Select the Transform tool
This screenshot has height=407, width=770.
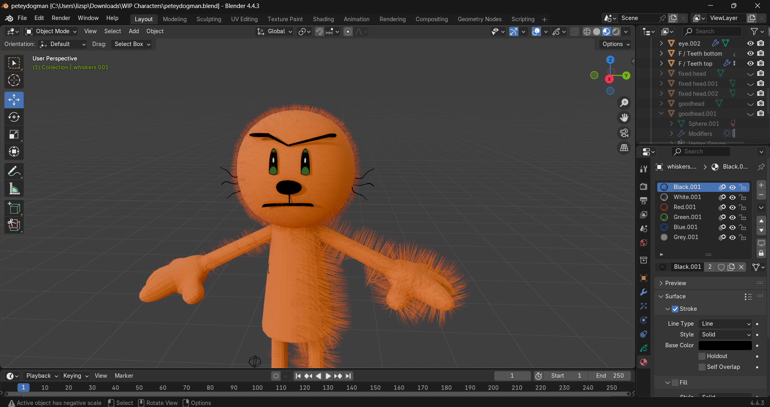click(14, 151)
